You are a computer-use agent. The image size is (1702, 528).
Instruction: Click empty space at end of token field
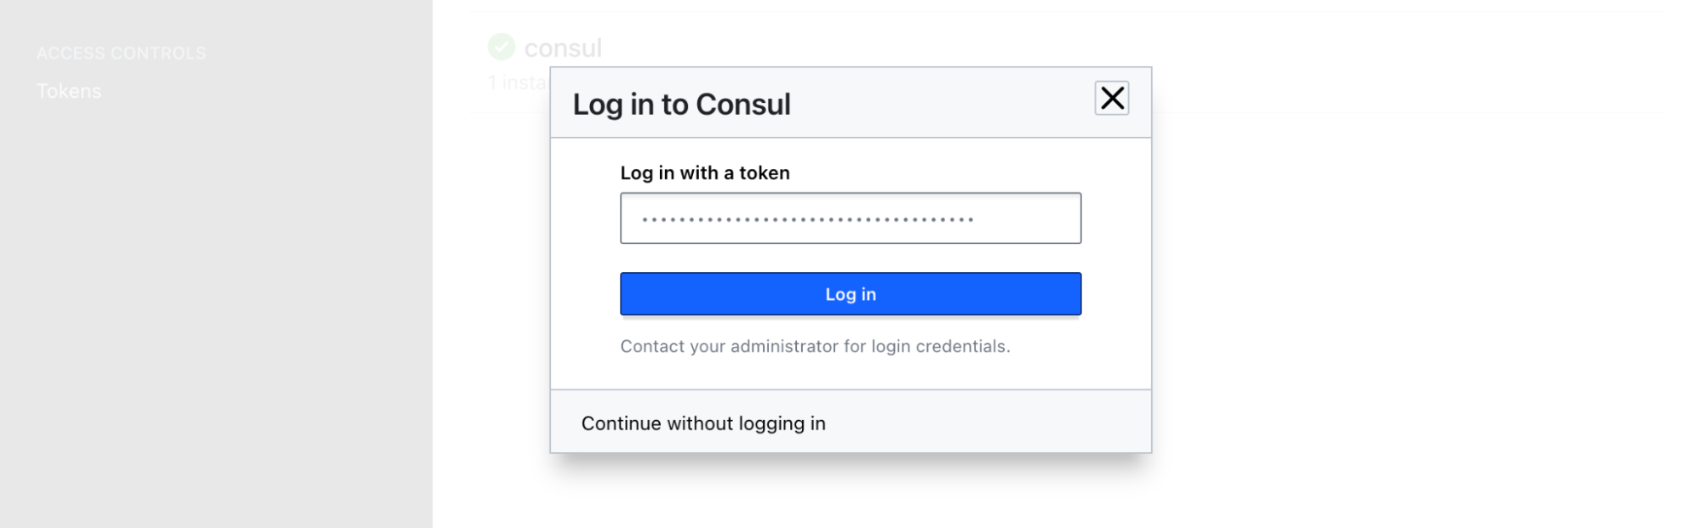1030,219
